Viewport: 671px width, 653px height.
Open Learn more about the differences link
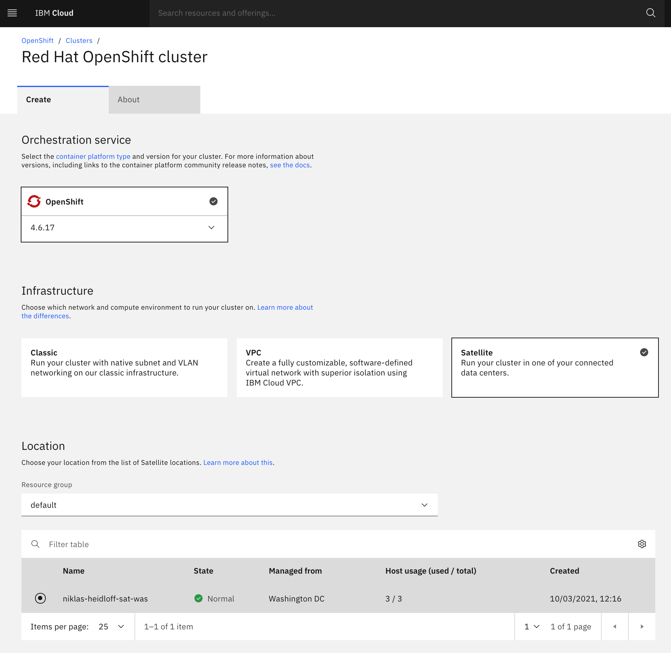click(285, 307)
